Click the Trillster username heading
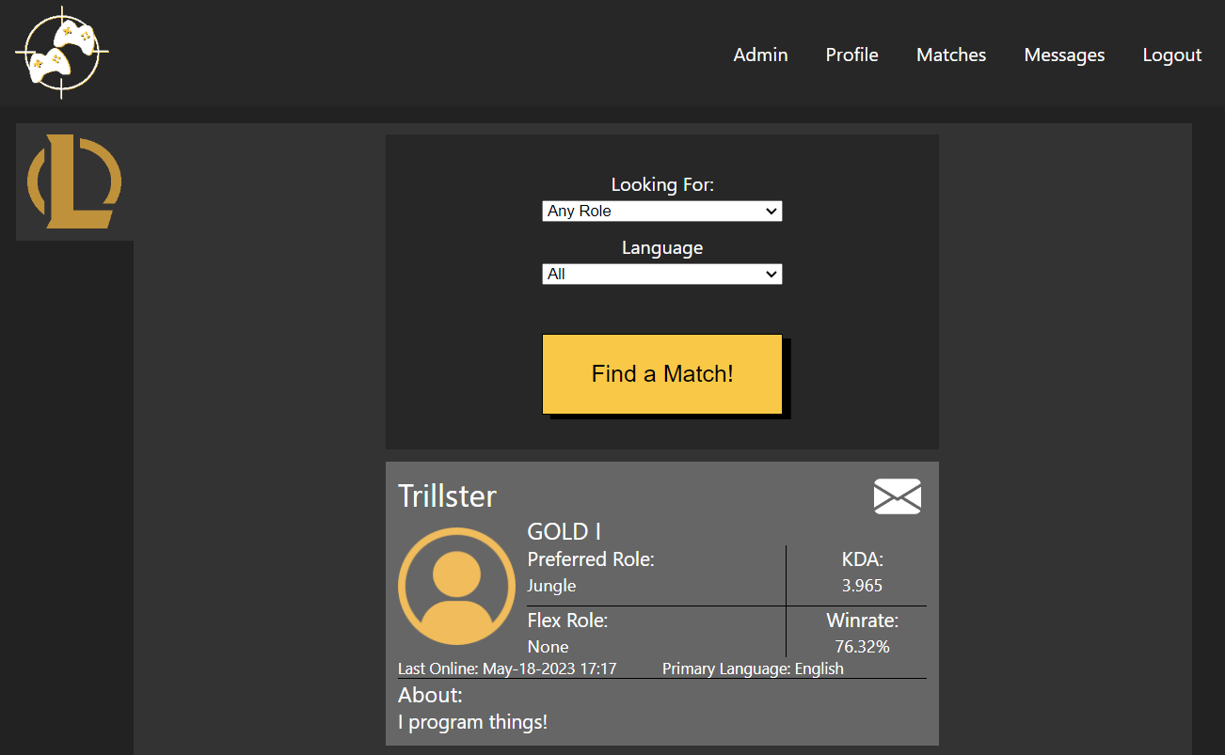This screenshot has width=1225, height=755. (447, 496)
